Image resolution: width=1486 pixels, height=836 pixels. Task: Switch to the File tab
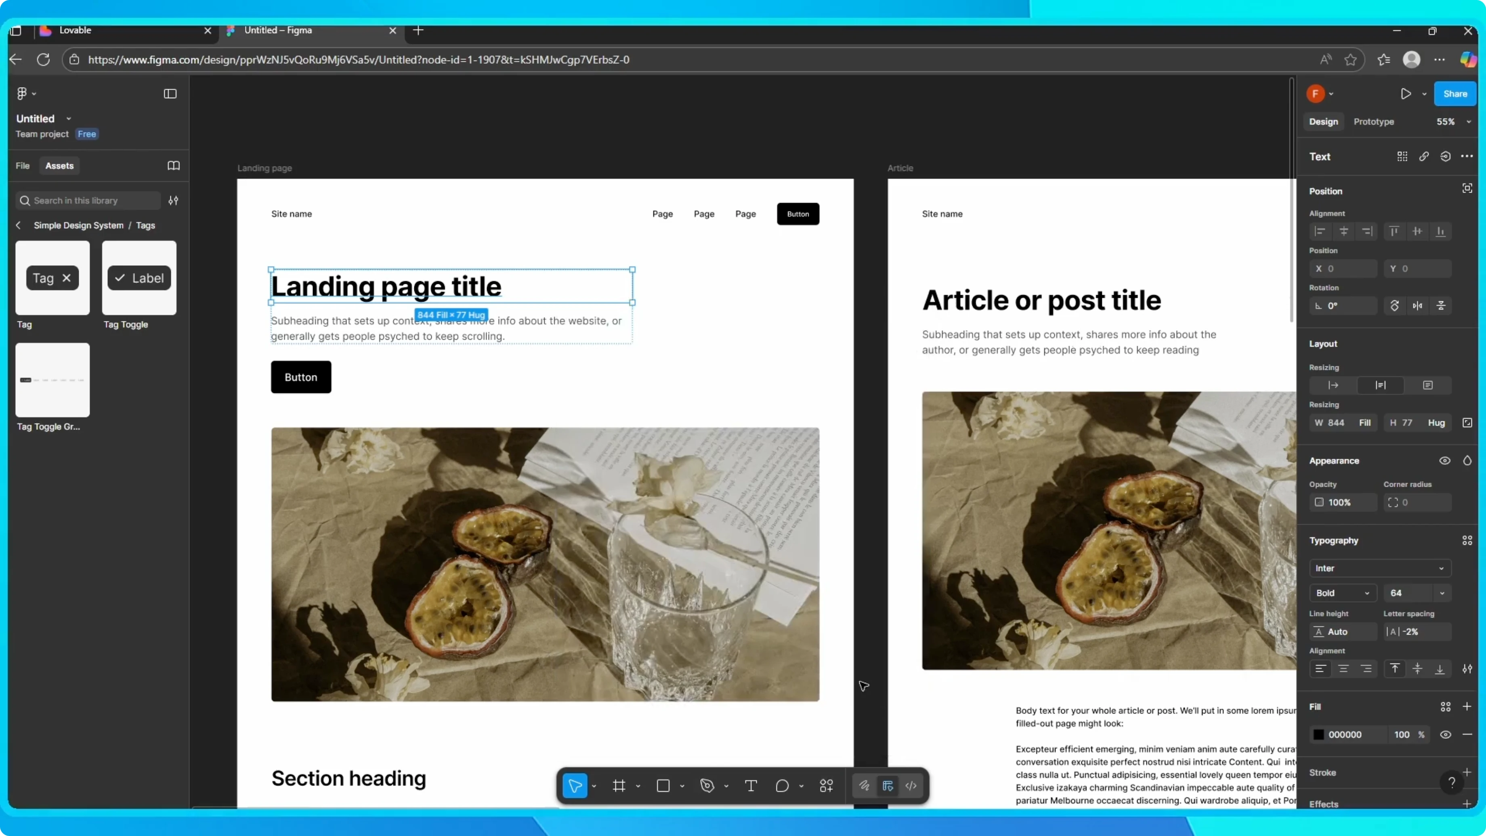23,166
